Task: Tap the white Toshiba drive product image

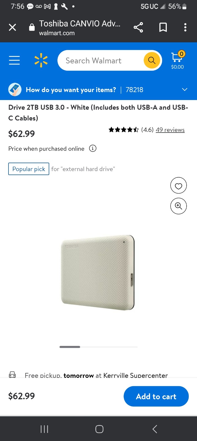Action: pos(98,273)
